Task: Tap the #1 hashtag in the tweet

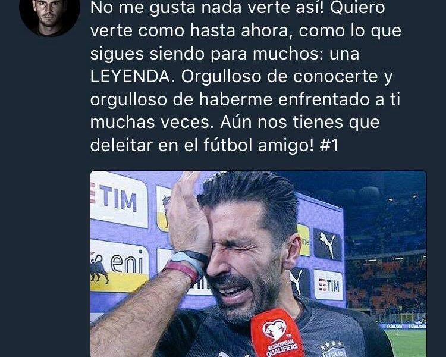Action: [x=329, y=145]
